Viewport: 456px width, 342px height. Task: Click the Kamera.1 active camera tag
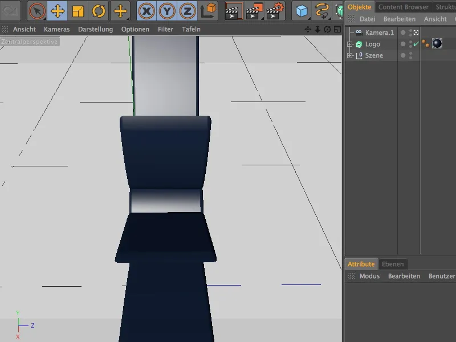[x=416, y=32]
